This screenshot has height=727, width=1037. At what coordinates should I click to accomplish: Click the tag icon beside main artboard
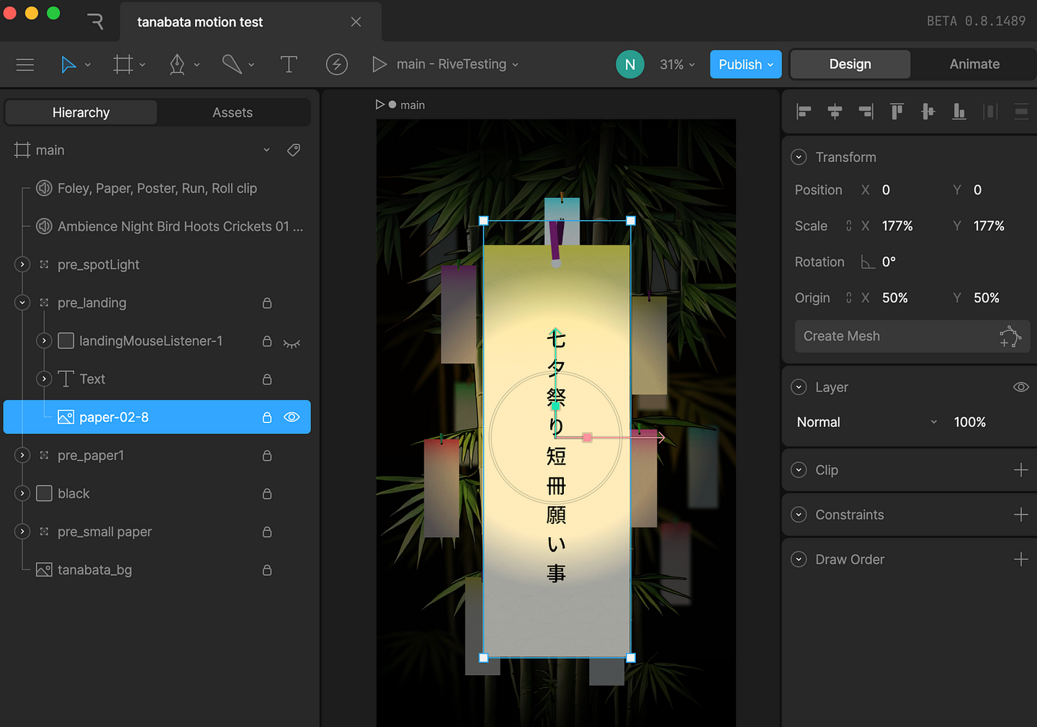tap(294, 150)
